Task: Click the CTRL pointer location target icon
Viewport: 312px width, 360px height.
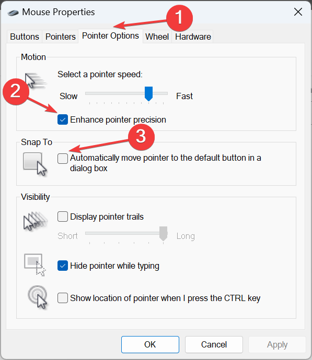Action: pos(38,297)
